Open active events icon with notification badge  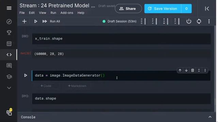point(9,112)
